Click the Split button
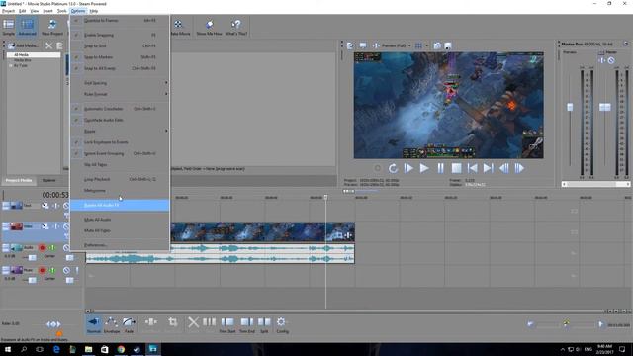Screen dimensions: 633x356 click(264, 325)
